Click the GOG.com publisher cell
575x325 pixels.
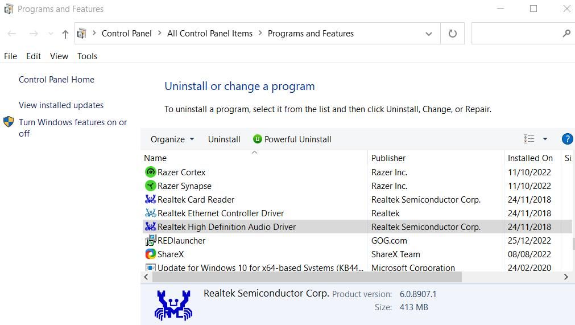point(389,240)
